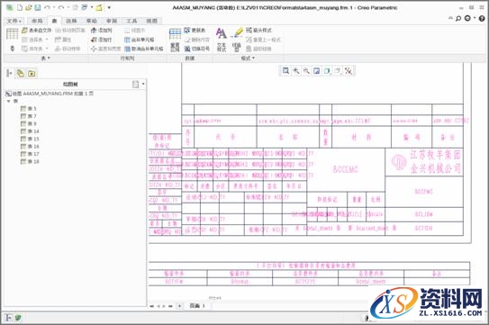489x325 pixels.
Task: Select table 16 in the drawing tree
Action: (x=30, y=146)
